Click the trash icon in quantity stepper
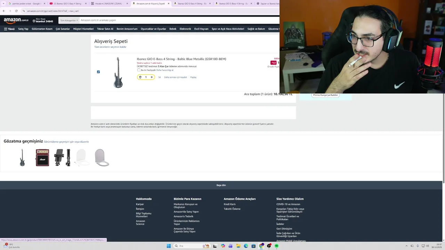The image size is (445, 250). point(140,77)
